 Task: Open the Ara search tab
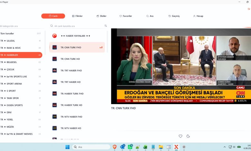tap(150, 16)
